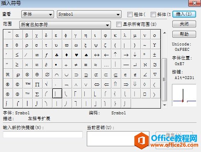Focus the 输入新的快捷键 input field

[x=43, y=134]
